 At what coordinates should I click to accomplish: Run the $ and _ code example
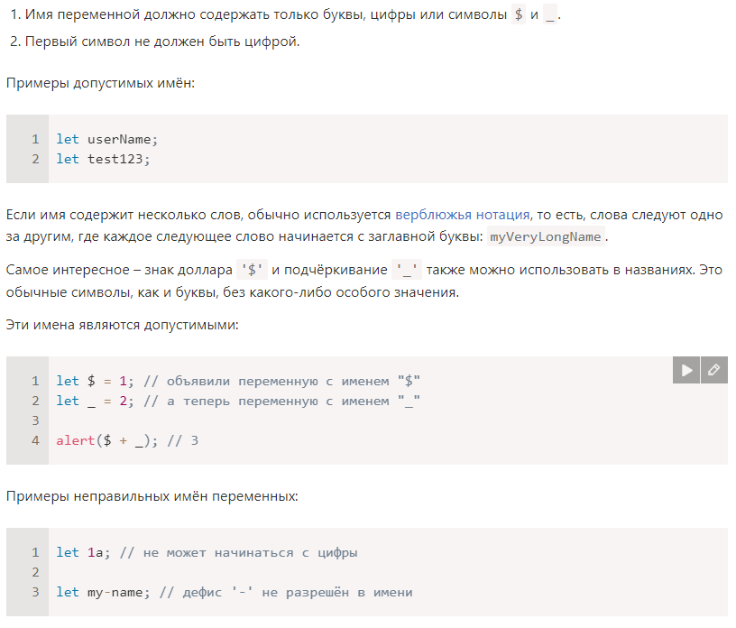point(686,370)
